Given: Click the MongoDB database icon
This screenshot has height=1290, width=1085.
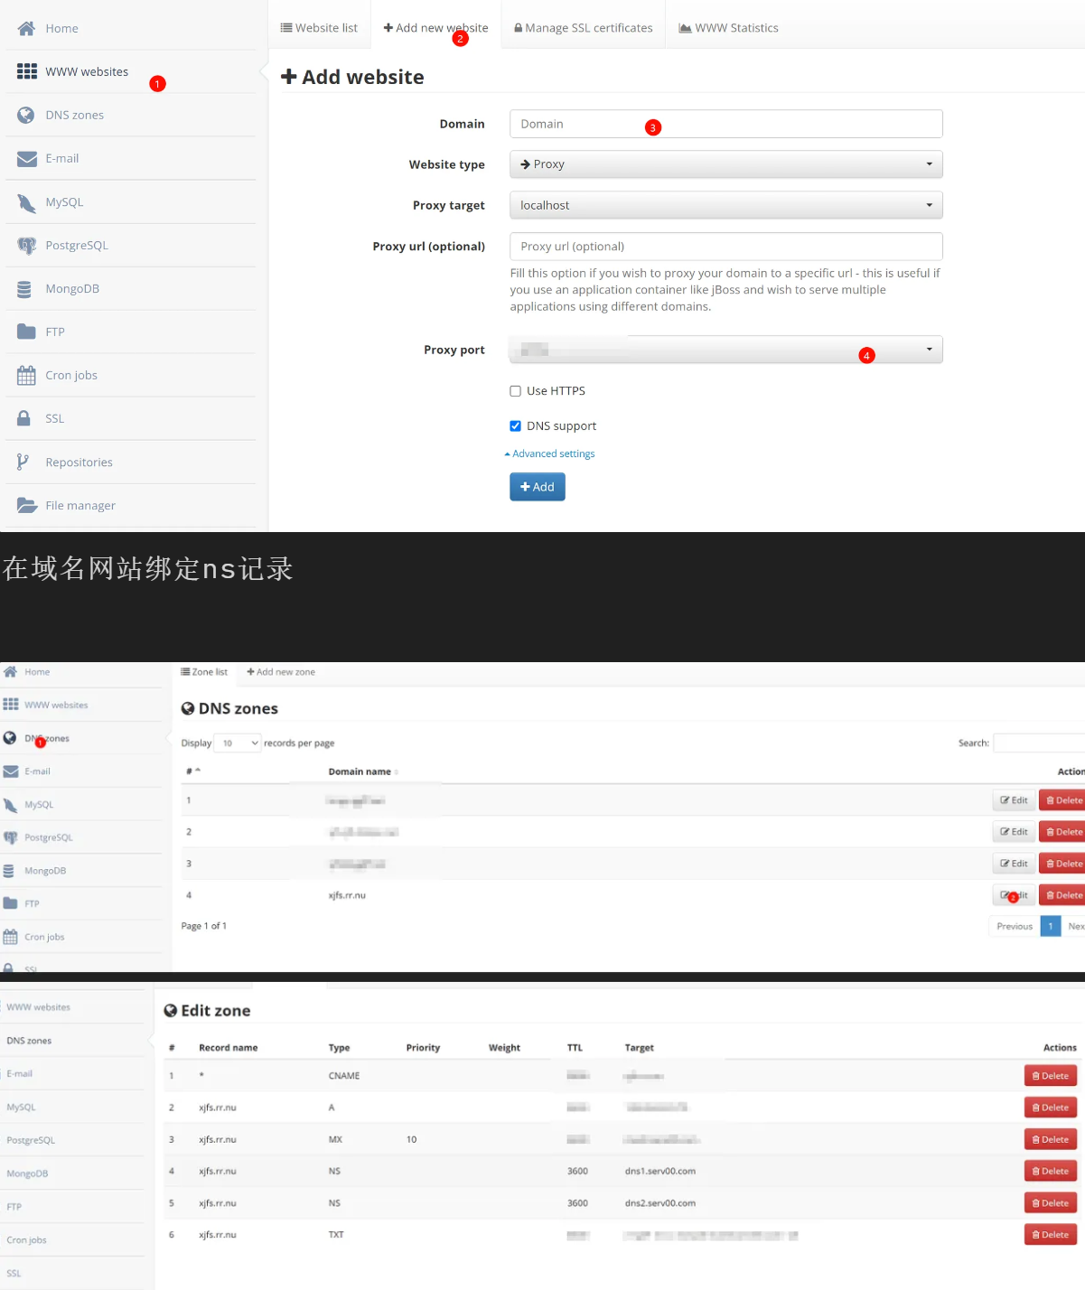Looking at the screenshot, I should click(x=25, y=289).
